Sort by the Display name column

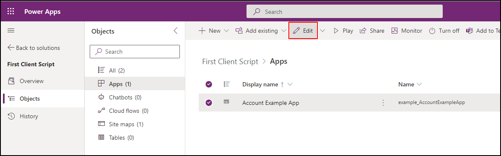point(267,84)
